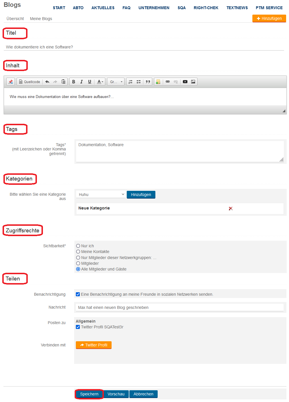Insert an image into content
This screenshot has height=402, width=289.
tap(193, 82)
